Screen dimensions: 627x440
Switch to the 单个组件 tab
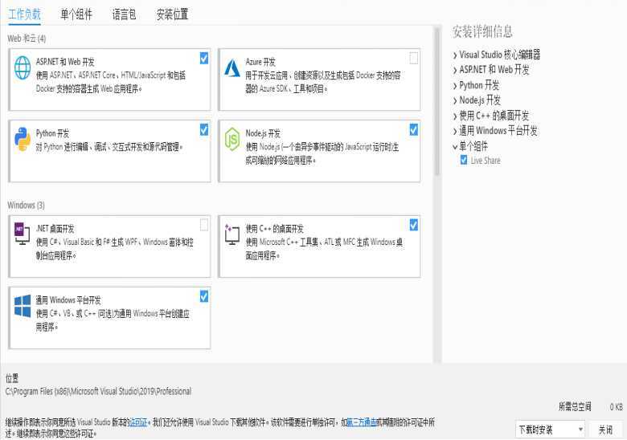pyautogui.click(x=76, y=14)
